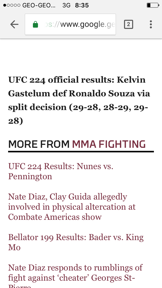Click the black divider under MORE FROM
Screen dimensions: 162x288
point(81,152)
